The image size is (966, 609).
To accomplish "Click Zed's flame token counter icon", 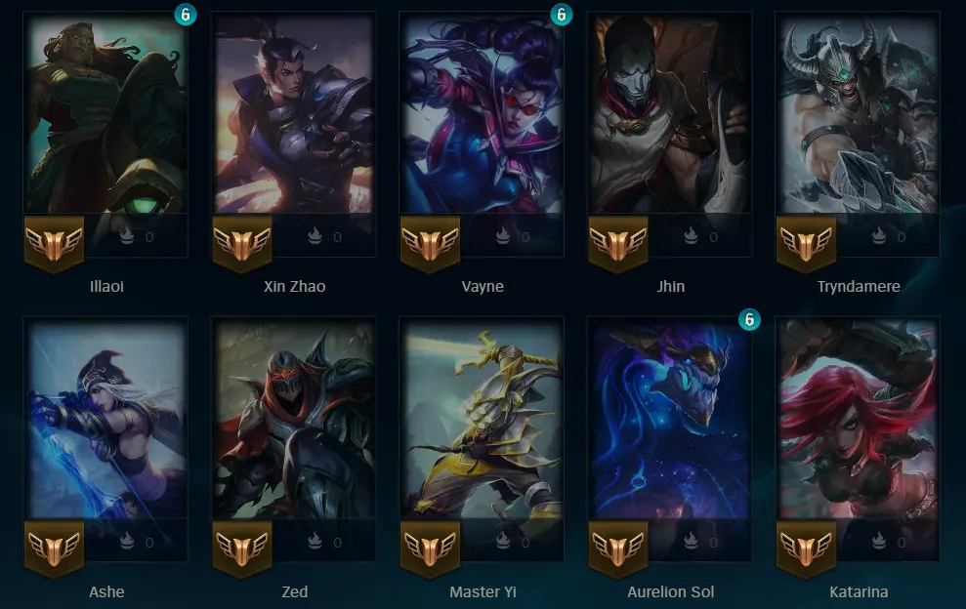I will click(x=315, y=542).
